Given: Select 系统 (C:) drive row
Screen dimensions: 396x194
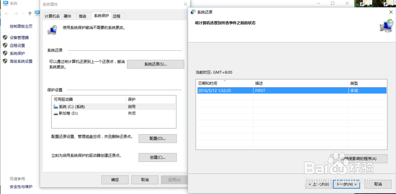Looking at the screenshot, I should pyautogui.click(x=114, y=107).
